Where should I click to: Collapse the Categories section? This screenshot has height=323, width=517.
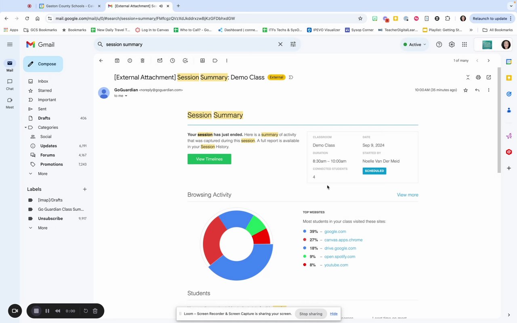click(x=25, y=128)
